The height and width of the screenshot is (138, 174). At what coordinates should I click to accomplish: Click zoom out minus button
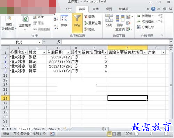coord(136,134)
